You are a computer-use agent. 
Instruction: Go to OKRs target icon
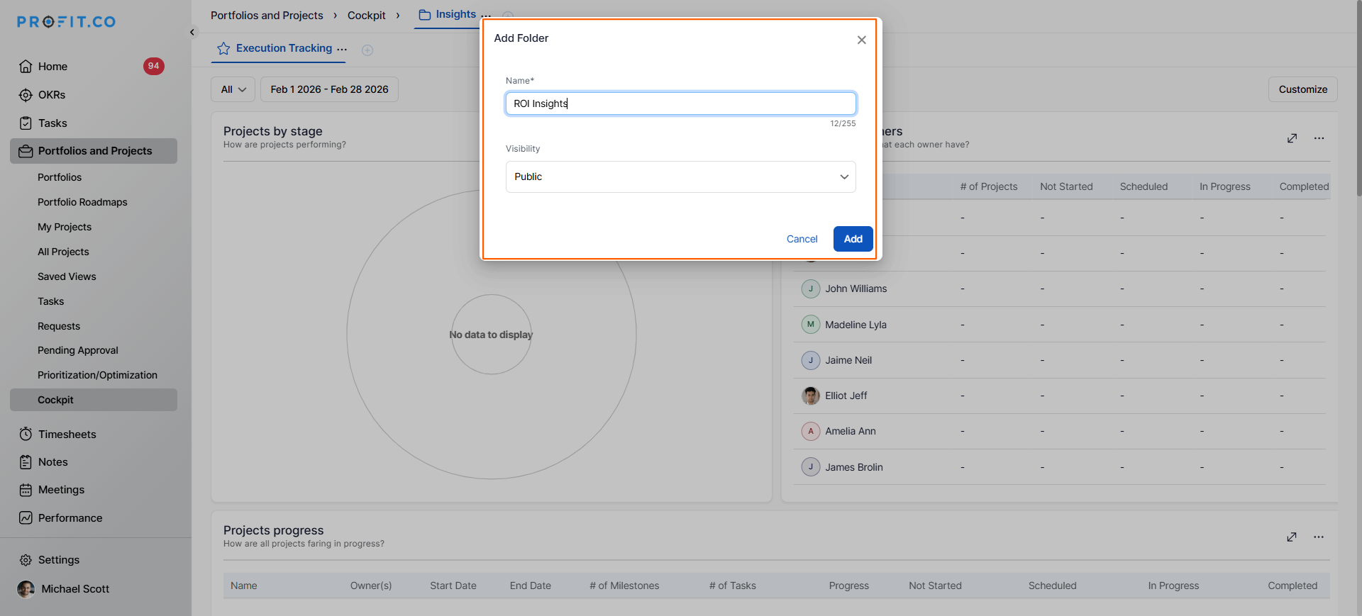click(x=26, y=95)
